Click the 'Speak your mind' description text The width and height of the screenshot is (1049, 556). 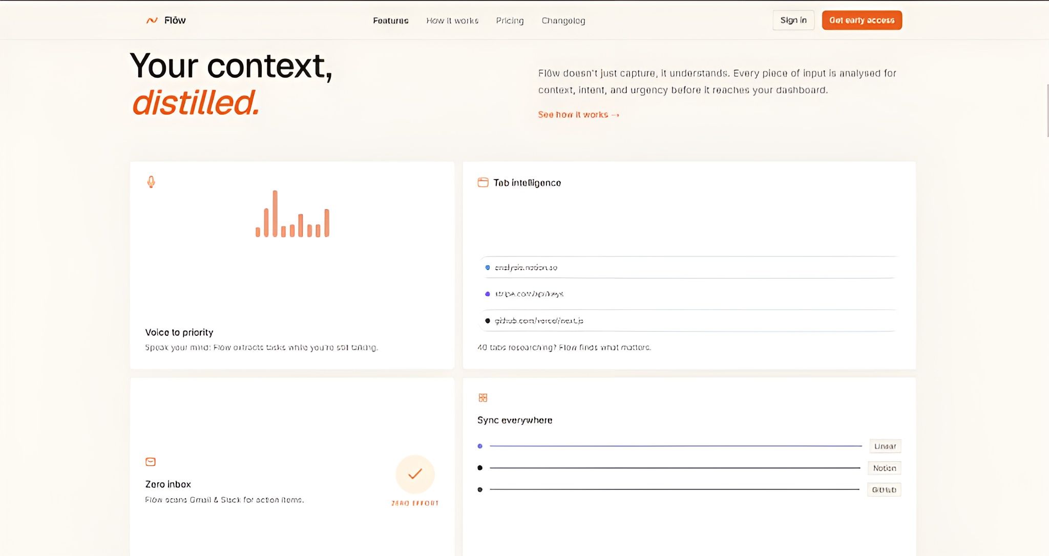pos(261,347)
